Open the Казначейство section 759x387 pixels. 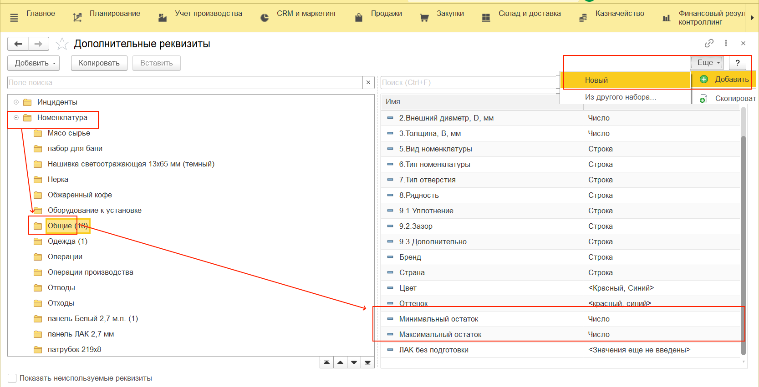[x=620, y=14]
